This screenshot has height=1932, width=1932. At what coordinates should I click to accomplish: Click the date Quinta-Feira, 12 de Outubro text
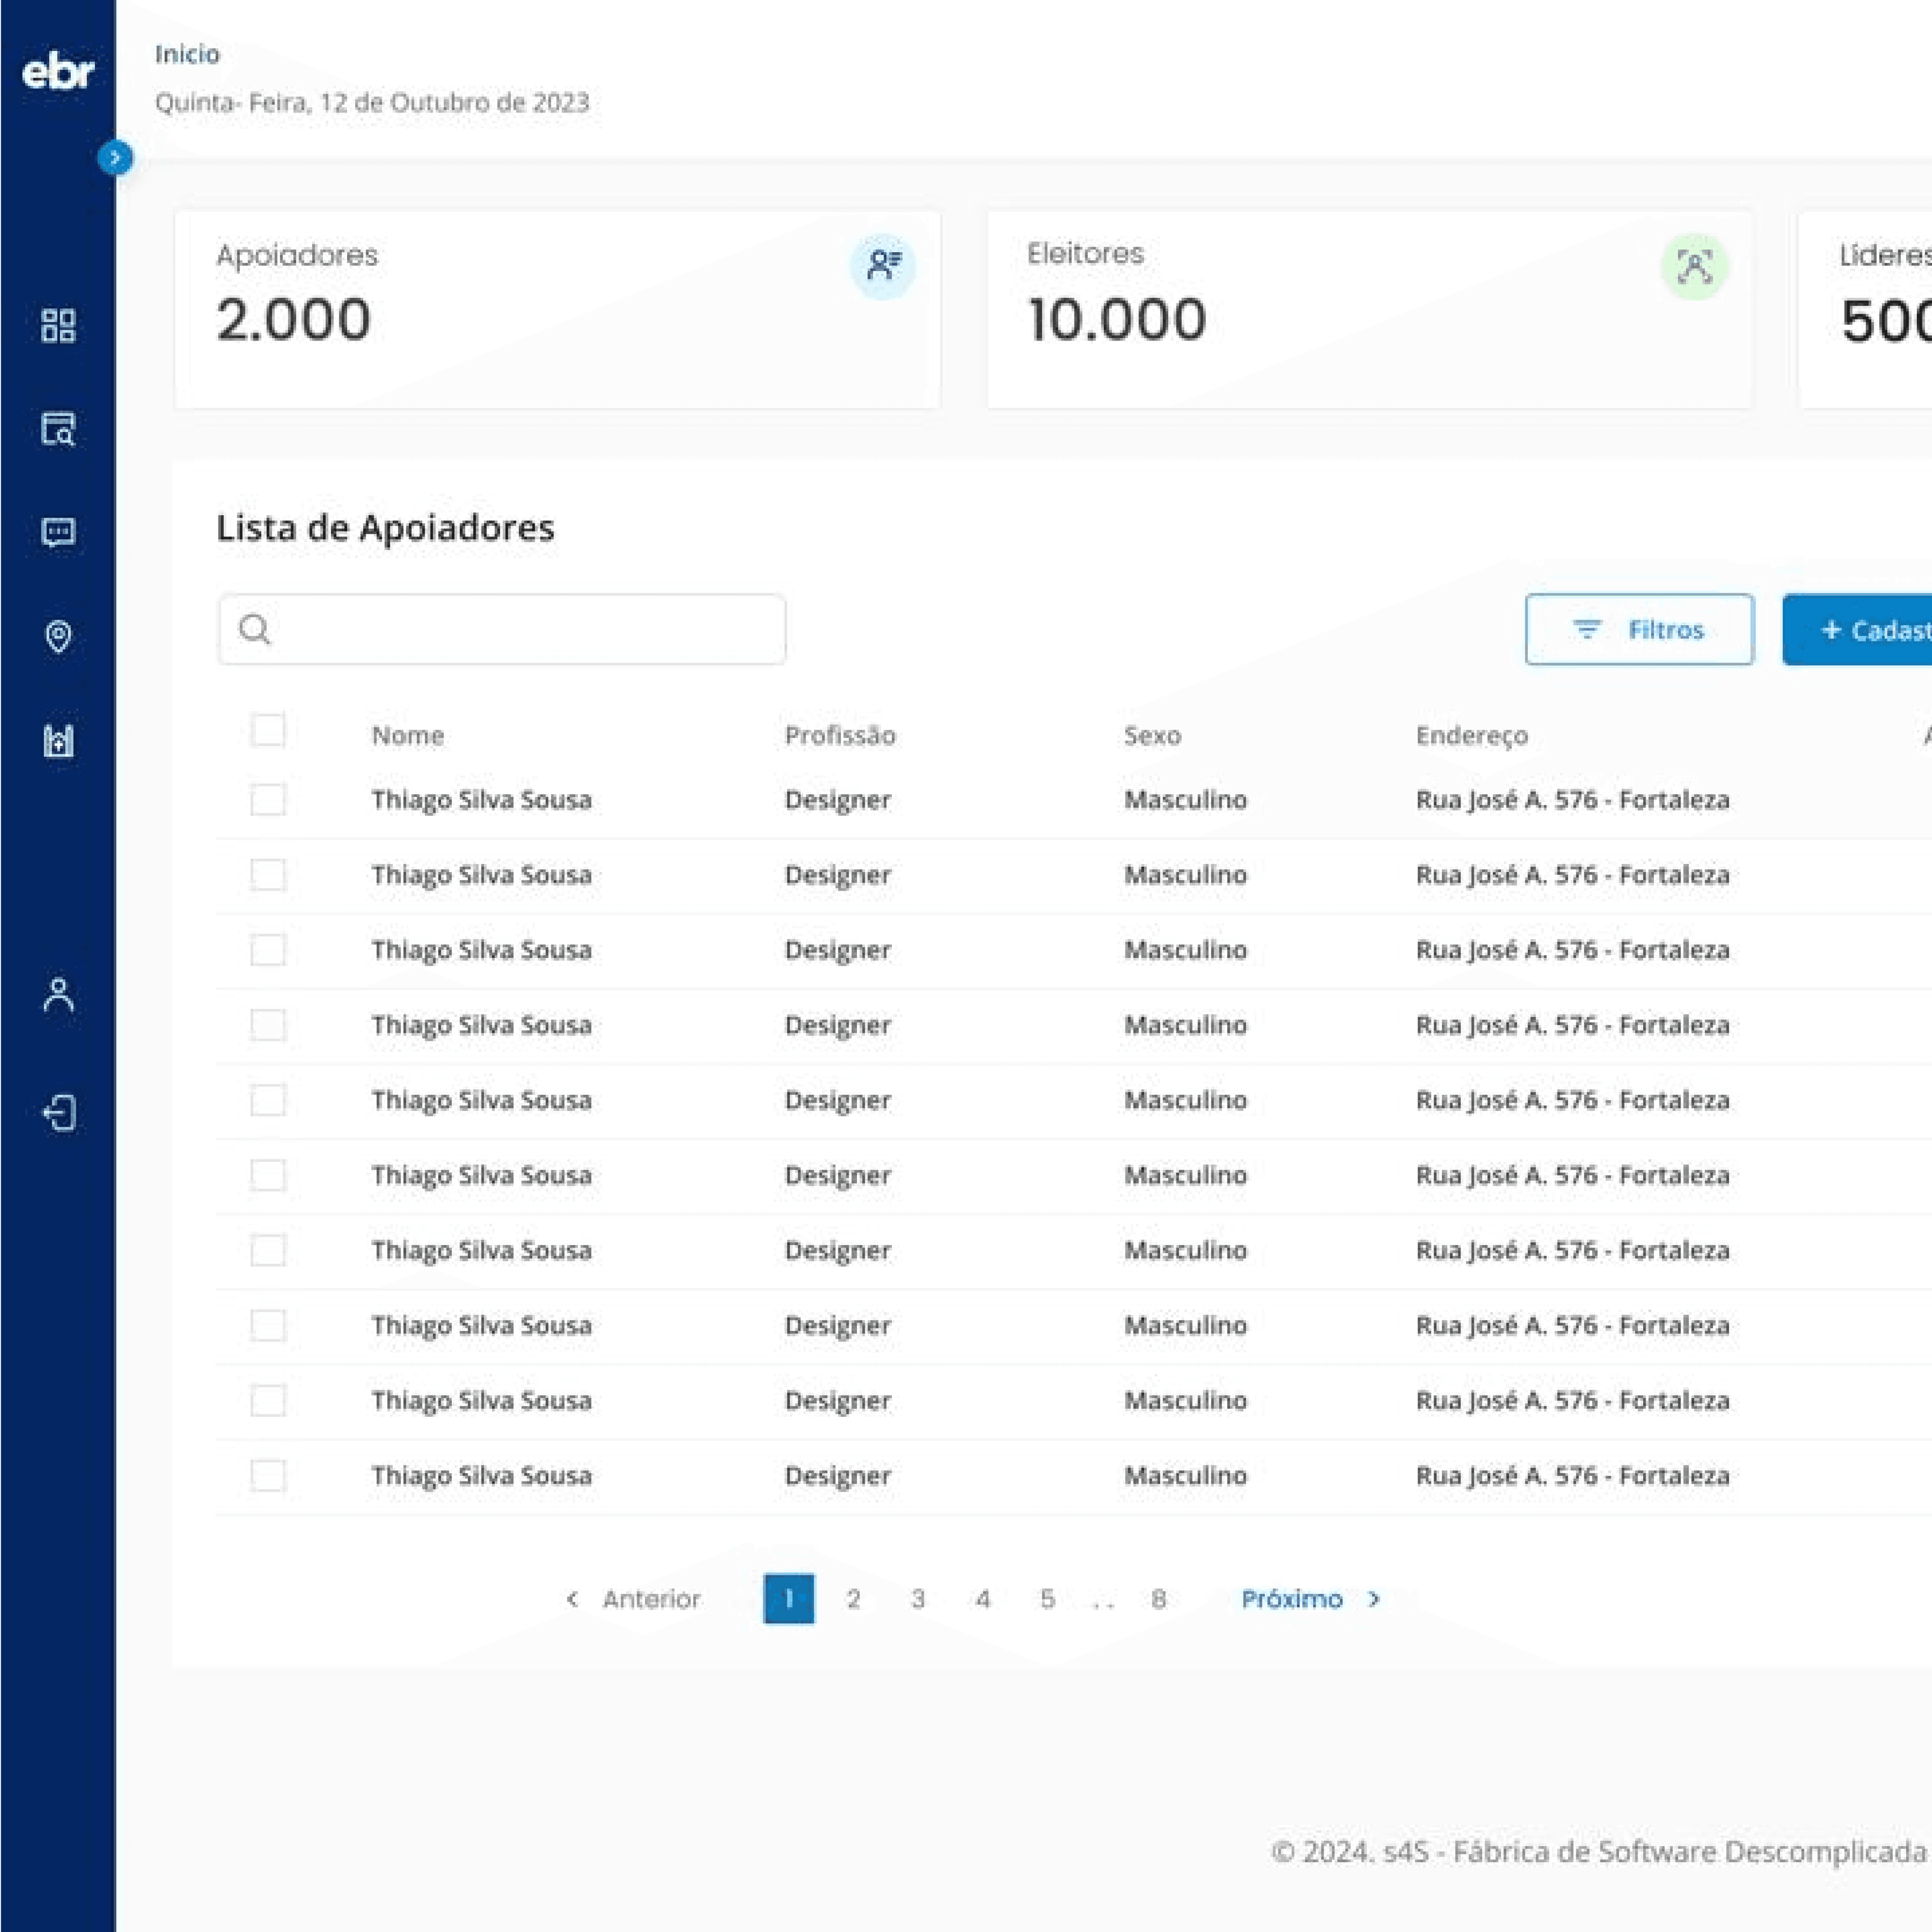point(372,102)
